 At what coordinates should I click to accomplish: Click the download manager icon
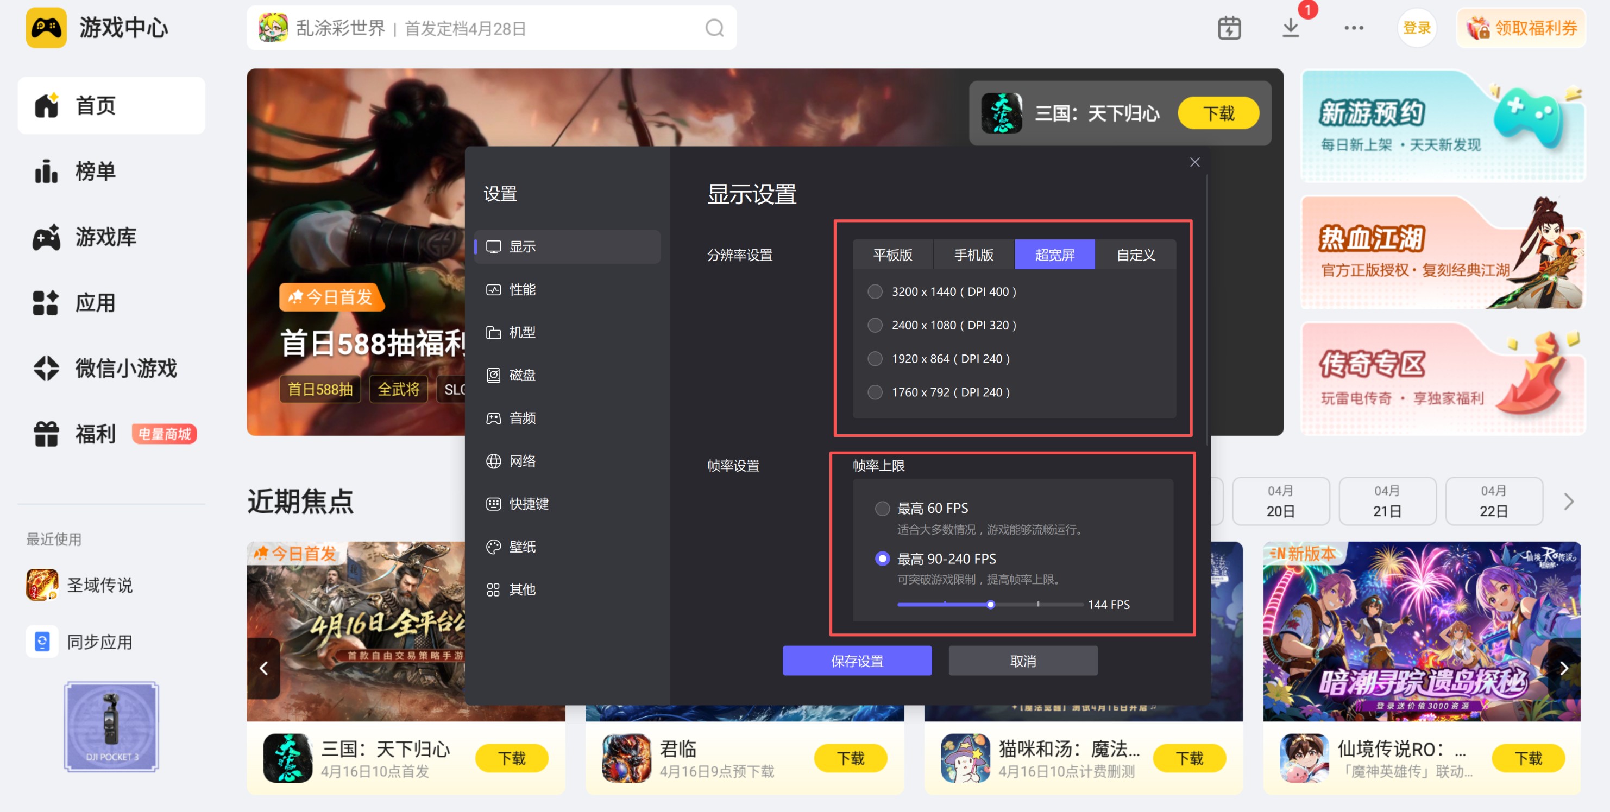tap(1291, 28)
